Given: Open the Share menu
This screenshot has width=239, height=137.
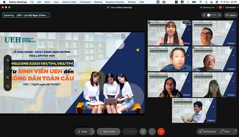Looking at the screenshot, I should pyautogui.click(x=48, y=2).
